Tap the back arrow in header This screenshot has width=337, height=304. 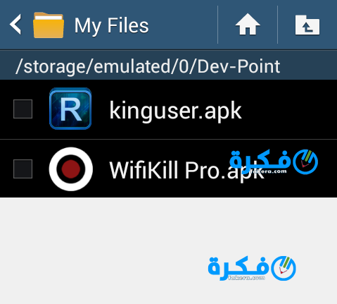coord(15,25)
